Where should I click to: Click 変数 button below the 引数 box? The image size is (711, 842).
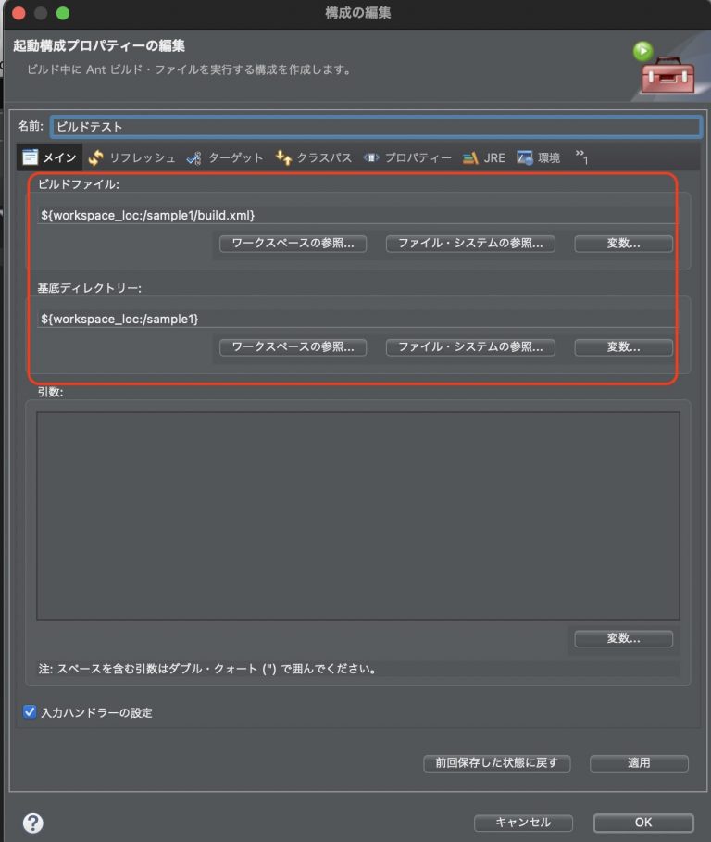[624, 638]
